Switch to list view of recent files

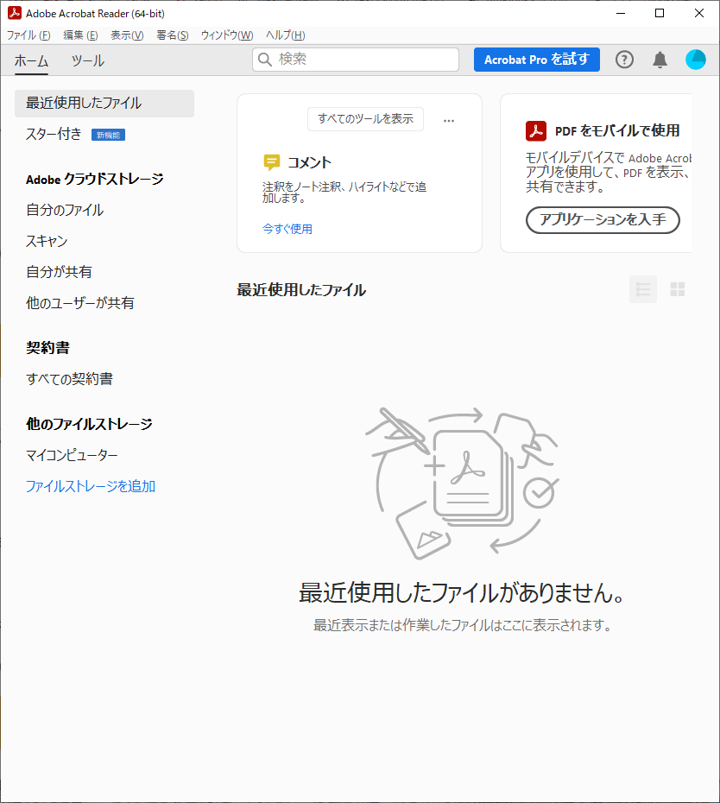click(x=642, y=289)
